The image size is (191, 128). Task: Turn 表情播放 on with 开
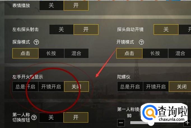(76, 5)
